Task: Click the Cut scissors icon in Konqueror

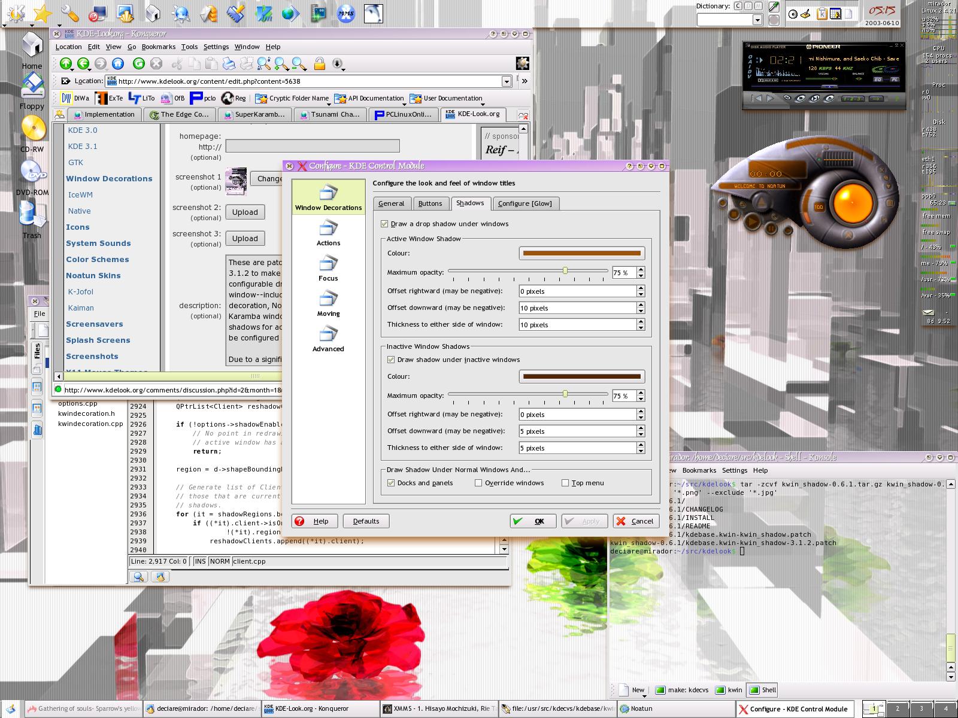Action: (177, 63)
